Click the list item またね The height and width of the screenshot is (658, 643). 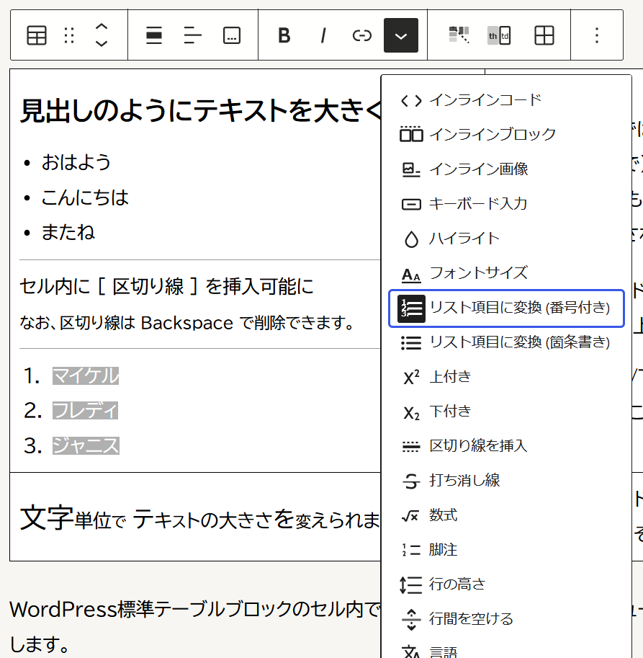[68, 233]
